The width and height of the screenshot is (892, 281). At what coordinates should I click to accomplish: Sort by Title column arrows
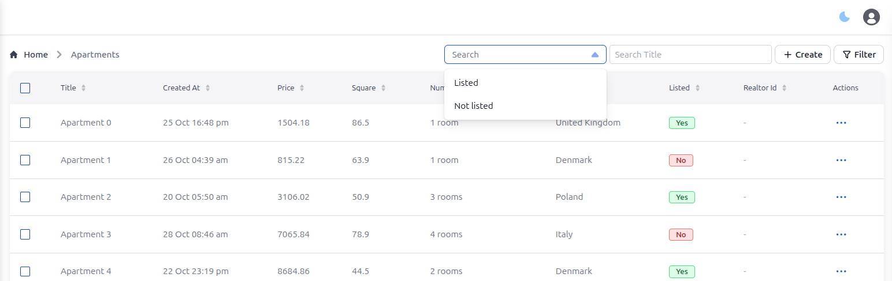(x=83, y=88)
